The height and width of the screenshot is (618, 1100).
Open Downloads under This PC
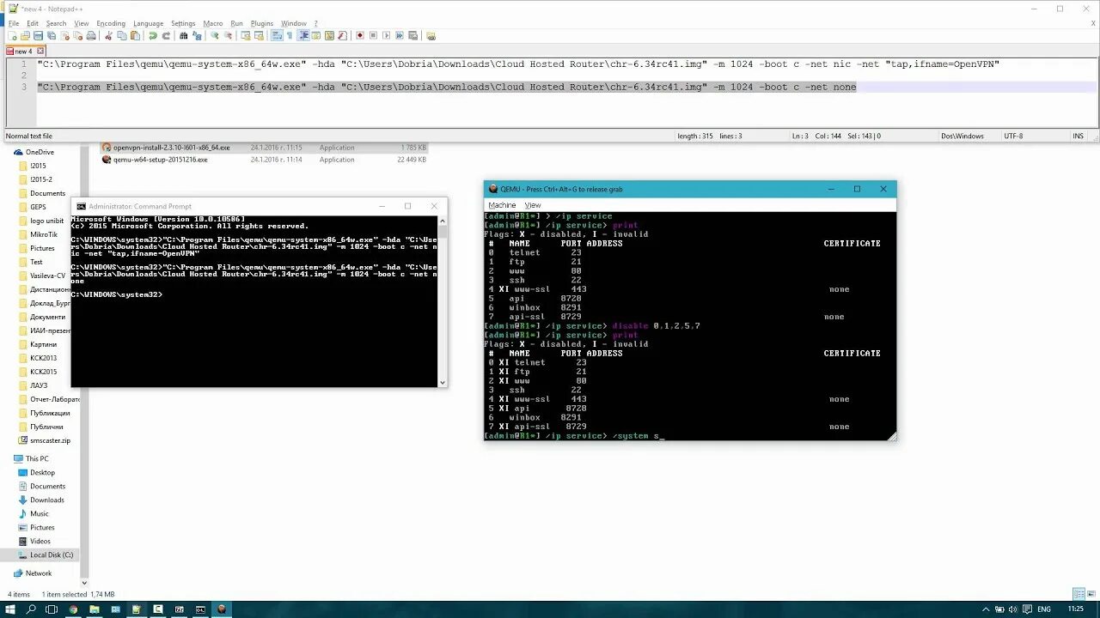point(46,500)
